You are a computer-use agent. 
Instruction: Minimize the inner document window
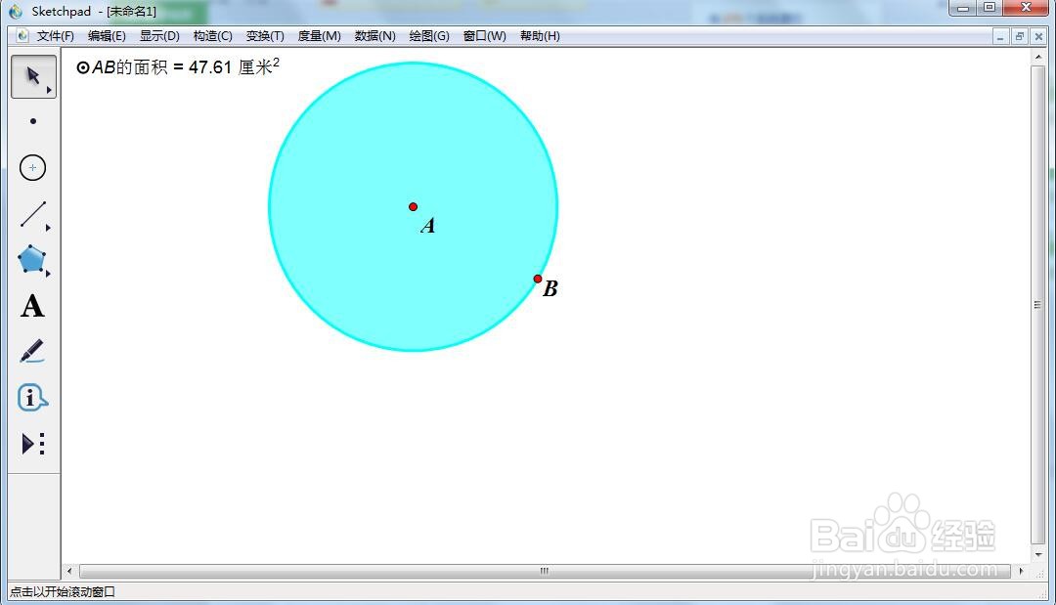(1000, 36)
